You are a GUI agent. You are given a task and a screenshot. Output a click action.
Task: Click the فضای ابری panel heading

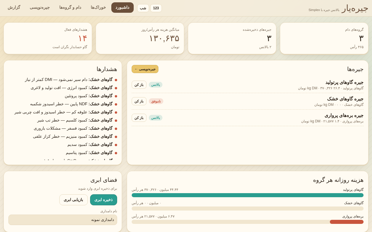[104, 180]
